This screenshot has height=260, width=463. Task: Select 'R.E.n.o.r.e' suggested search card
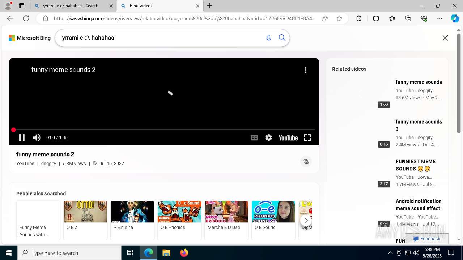tap(132, 220)
